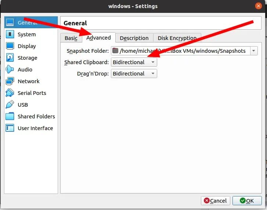Expand the Drag'n'Drop Bidirectional dropdown
Image resolution: width=267 pixels, height=210 pixels.
[x=134, y=74]
